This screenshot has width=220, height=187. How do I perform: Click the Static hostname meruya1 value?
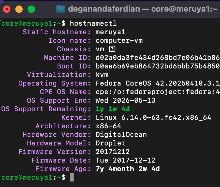click(x=110, y=32)
